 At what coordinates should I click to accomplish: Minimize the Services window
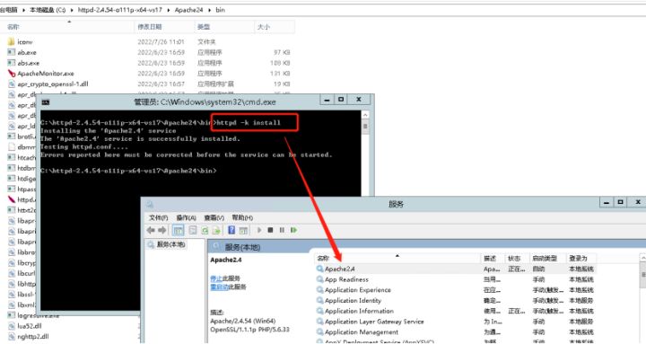[x=606, y=202]
